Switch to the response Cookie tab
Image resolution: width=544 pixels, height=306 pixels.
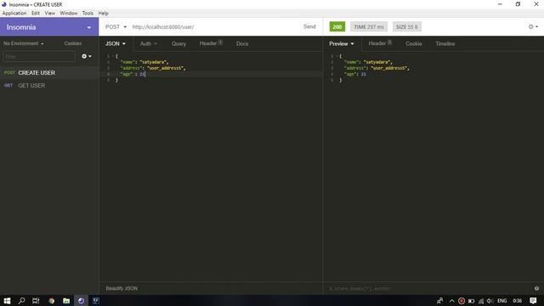tap(414, 43)
